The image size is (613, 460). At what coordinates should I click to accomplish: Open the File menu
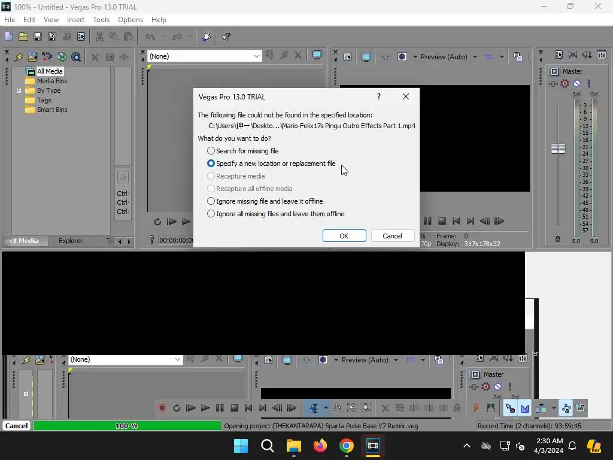(10, 20)
